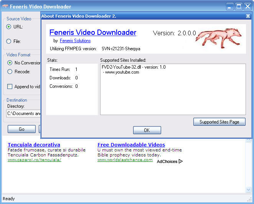Select the FVD2-YouTube-32.dll version line

pyautogui.click(x=134, y=67)
